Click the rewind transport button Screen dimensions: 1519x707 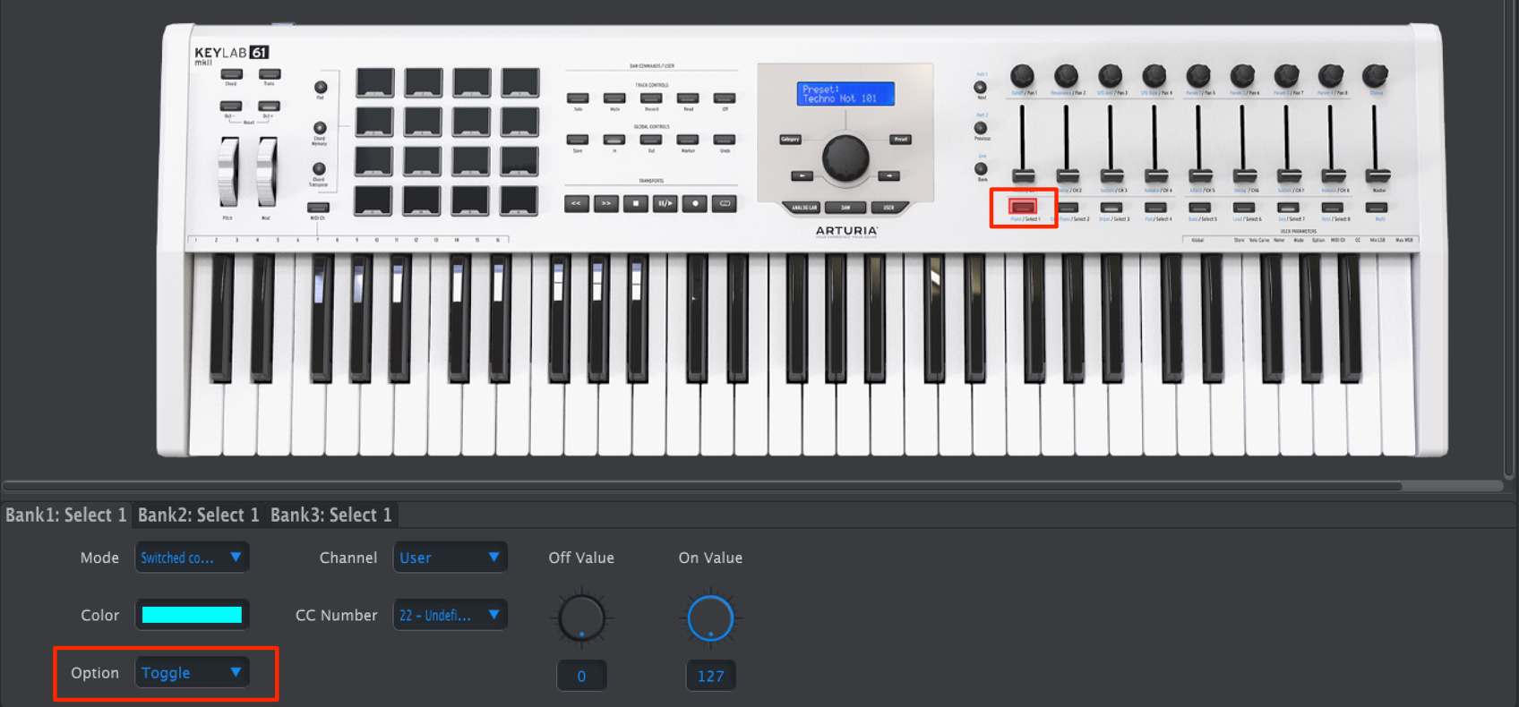pyautogui.click(x=577, y=203)
